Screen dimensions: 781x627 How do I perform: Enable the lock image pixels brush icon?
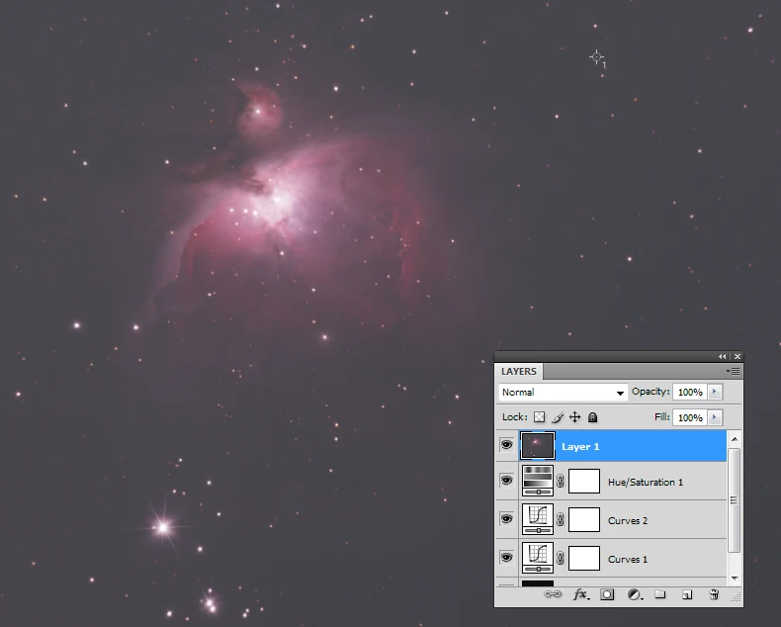pos(558,417)
